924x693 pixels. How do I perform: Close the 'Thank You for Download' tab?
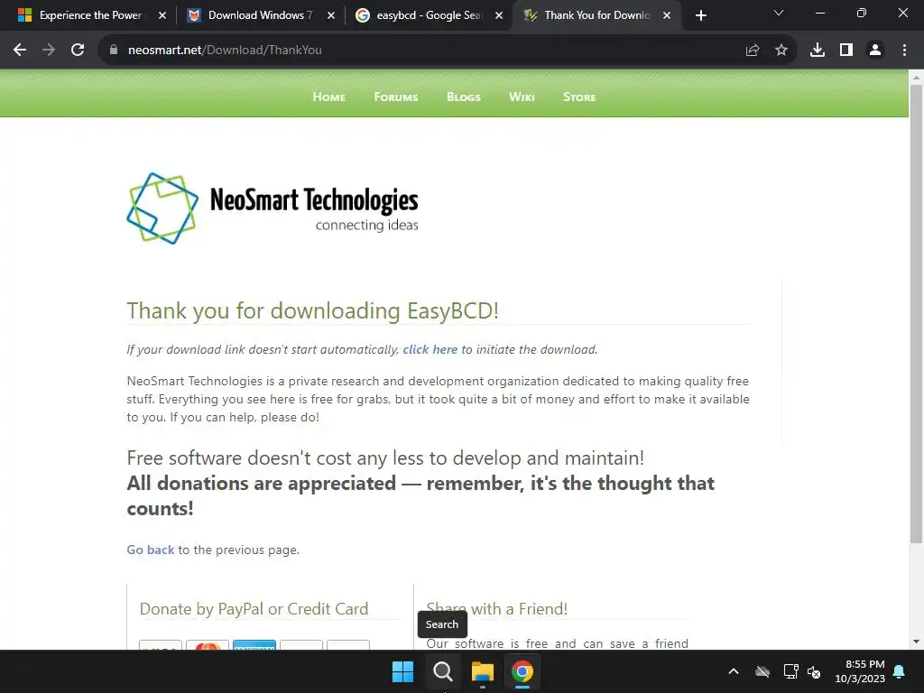[667, 16]
